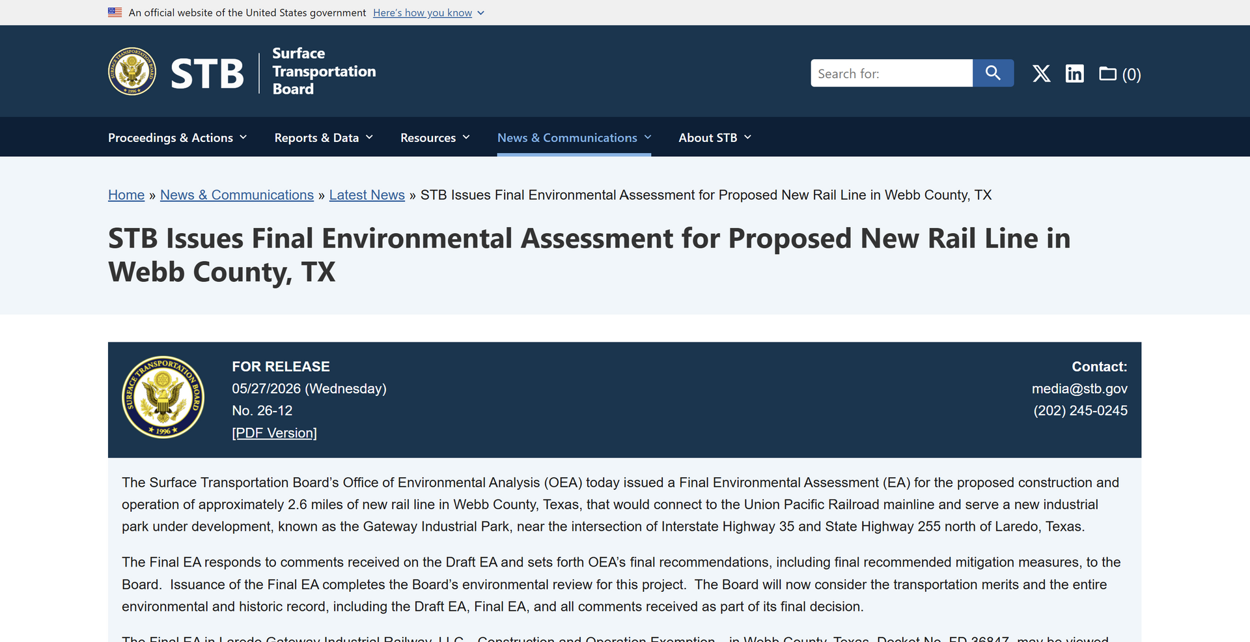The height and width of the screenshot is (642, 1250).
Task: Expand Reports & Data menu
Action: (x=324, y=137)
